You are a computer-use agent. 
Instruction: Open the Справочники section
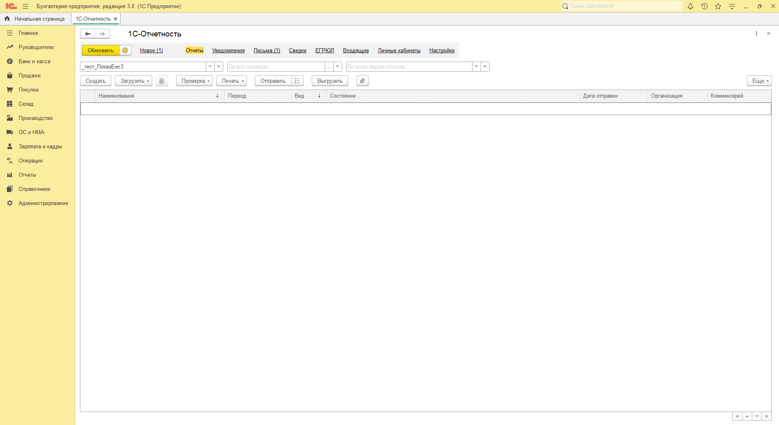click(37, 189)
